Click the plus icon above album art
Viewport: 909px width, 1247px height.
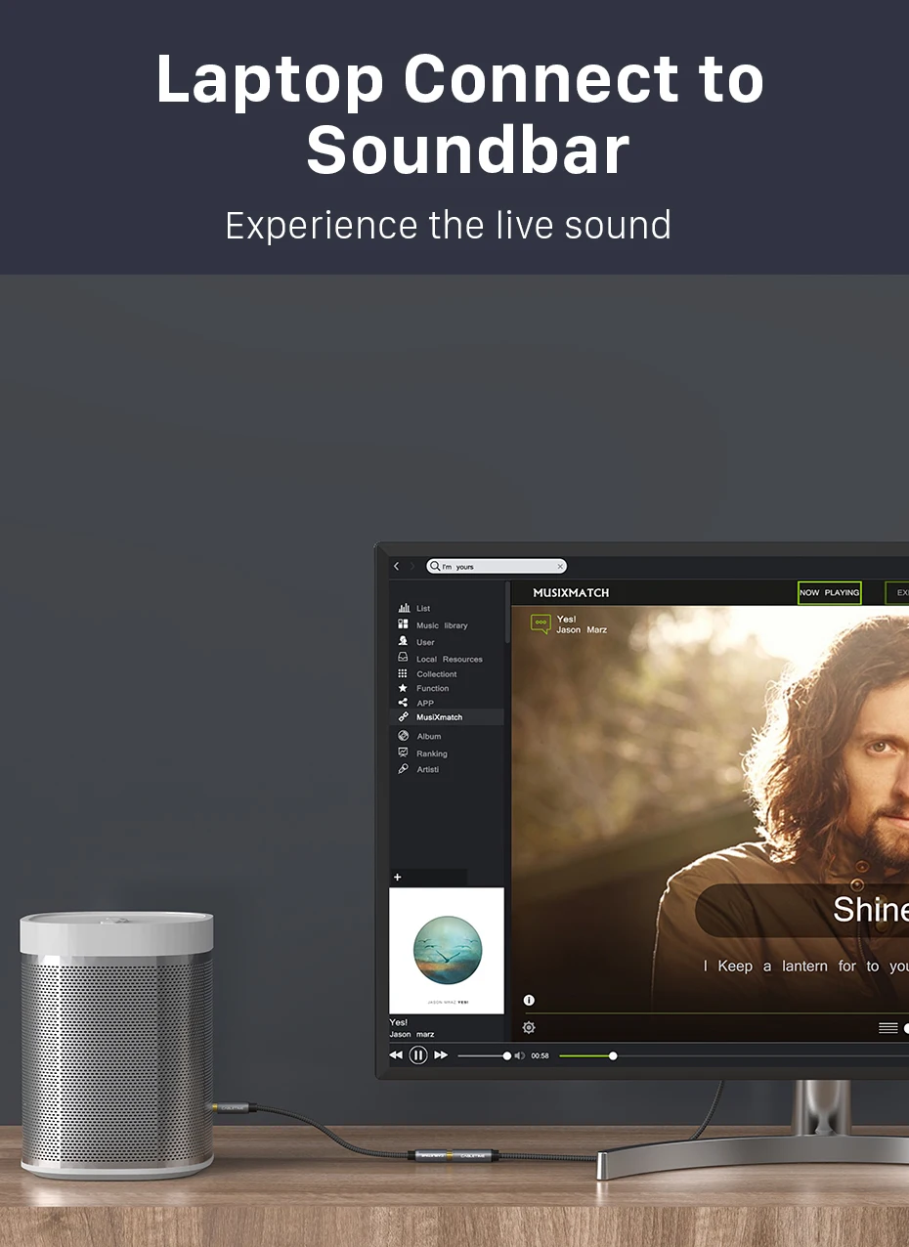[397, 878]
